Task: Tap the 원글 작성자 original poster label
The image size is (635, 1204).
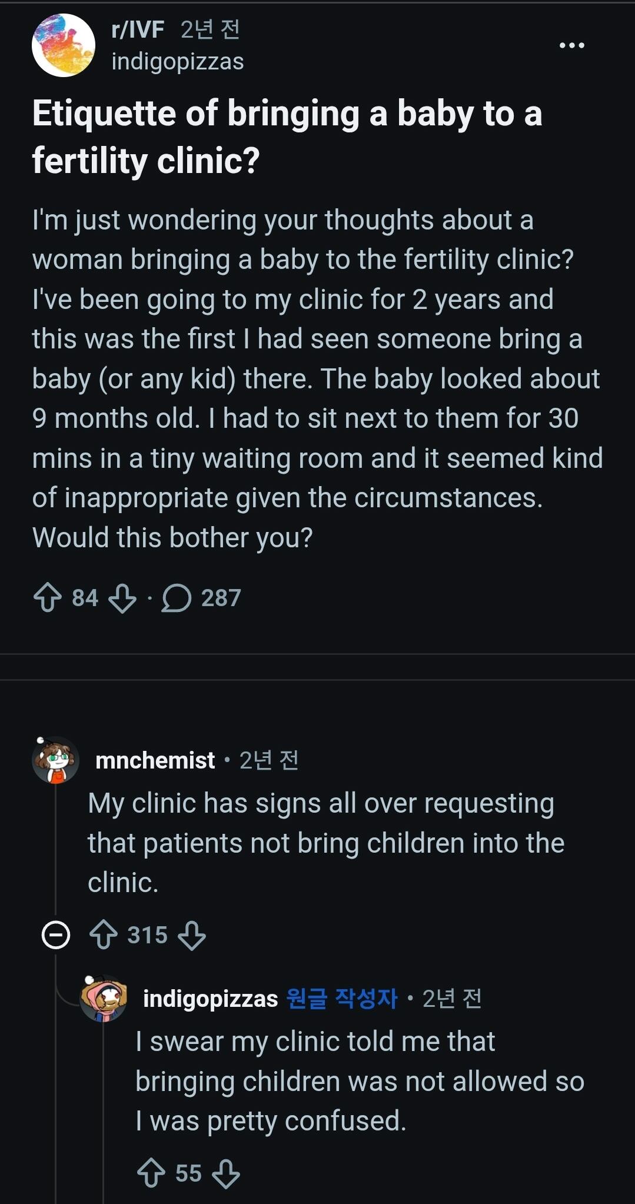Action: (x=342, y=998)
